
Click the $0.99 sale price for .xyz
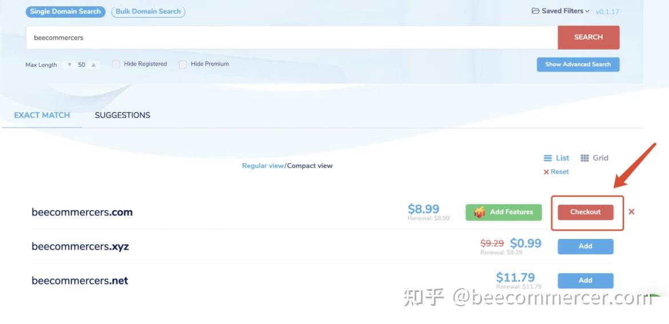[525, 243]
